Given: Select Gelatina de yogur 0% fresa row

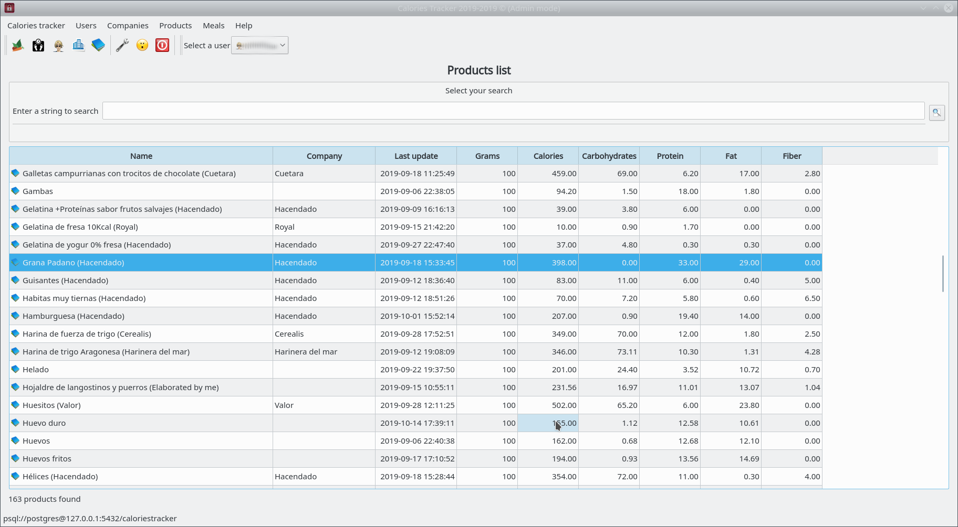Looking at the screenshot, I should (416, 244).
